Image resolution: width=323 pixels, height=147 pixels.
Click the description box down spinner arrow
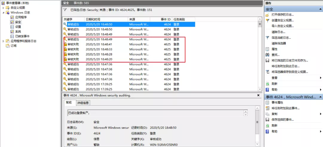[x=246, y=114]
